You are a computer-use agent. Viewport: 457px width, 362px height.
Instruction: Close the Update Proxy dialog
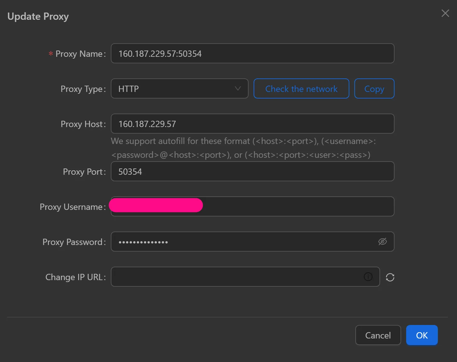445,13
